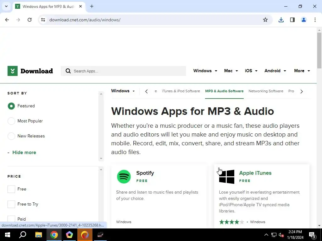Click the Apple iTunes Windows logo icon
The width and height of the screenshot is (322, 241).
[x=227, y=177]
